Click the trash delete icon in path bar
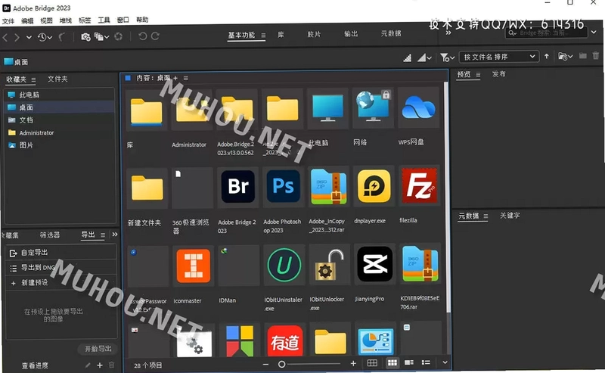The height and width of the screenshot is (373, 605). point(596,55)
